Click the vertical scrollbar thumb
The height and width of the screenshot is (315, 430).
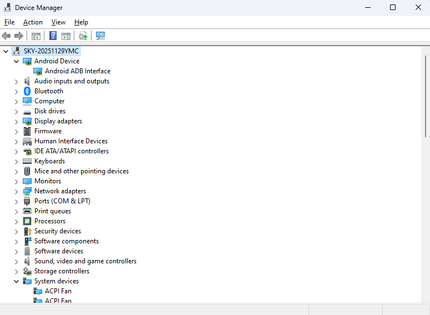click(x=426, y=97)
